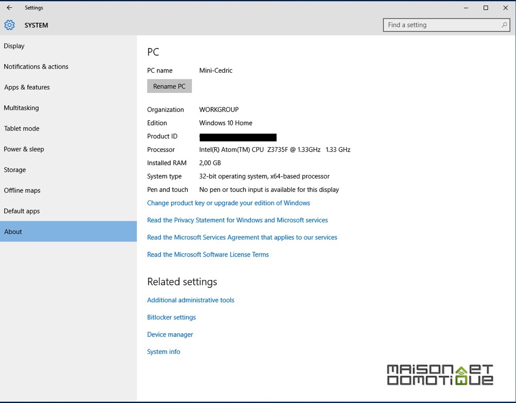
Task: Go to Multitasking settings
Action: [69, 108]
